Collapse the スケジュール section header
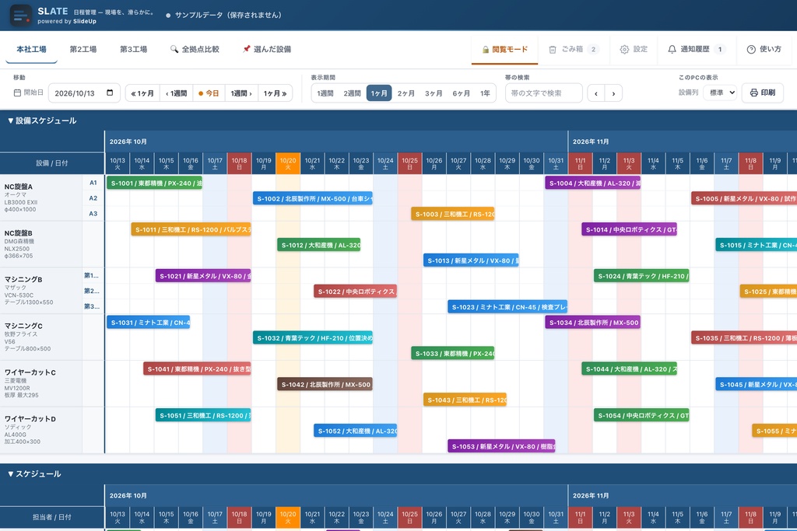Screen dimensions: 797x531 pos(34,474)
